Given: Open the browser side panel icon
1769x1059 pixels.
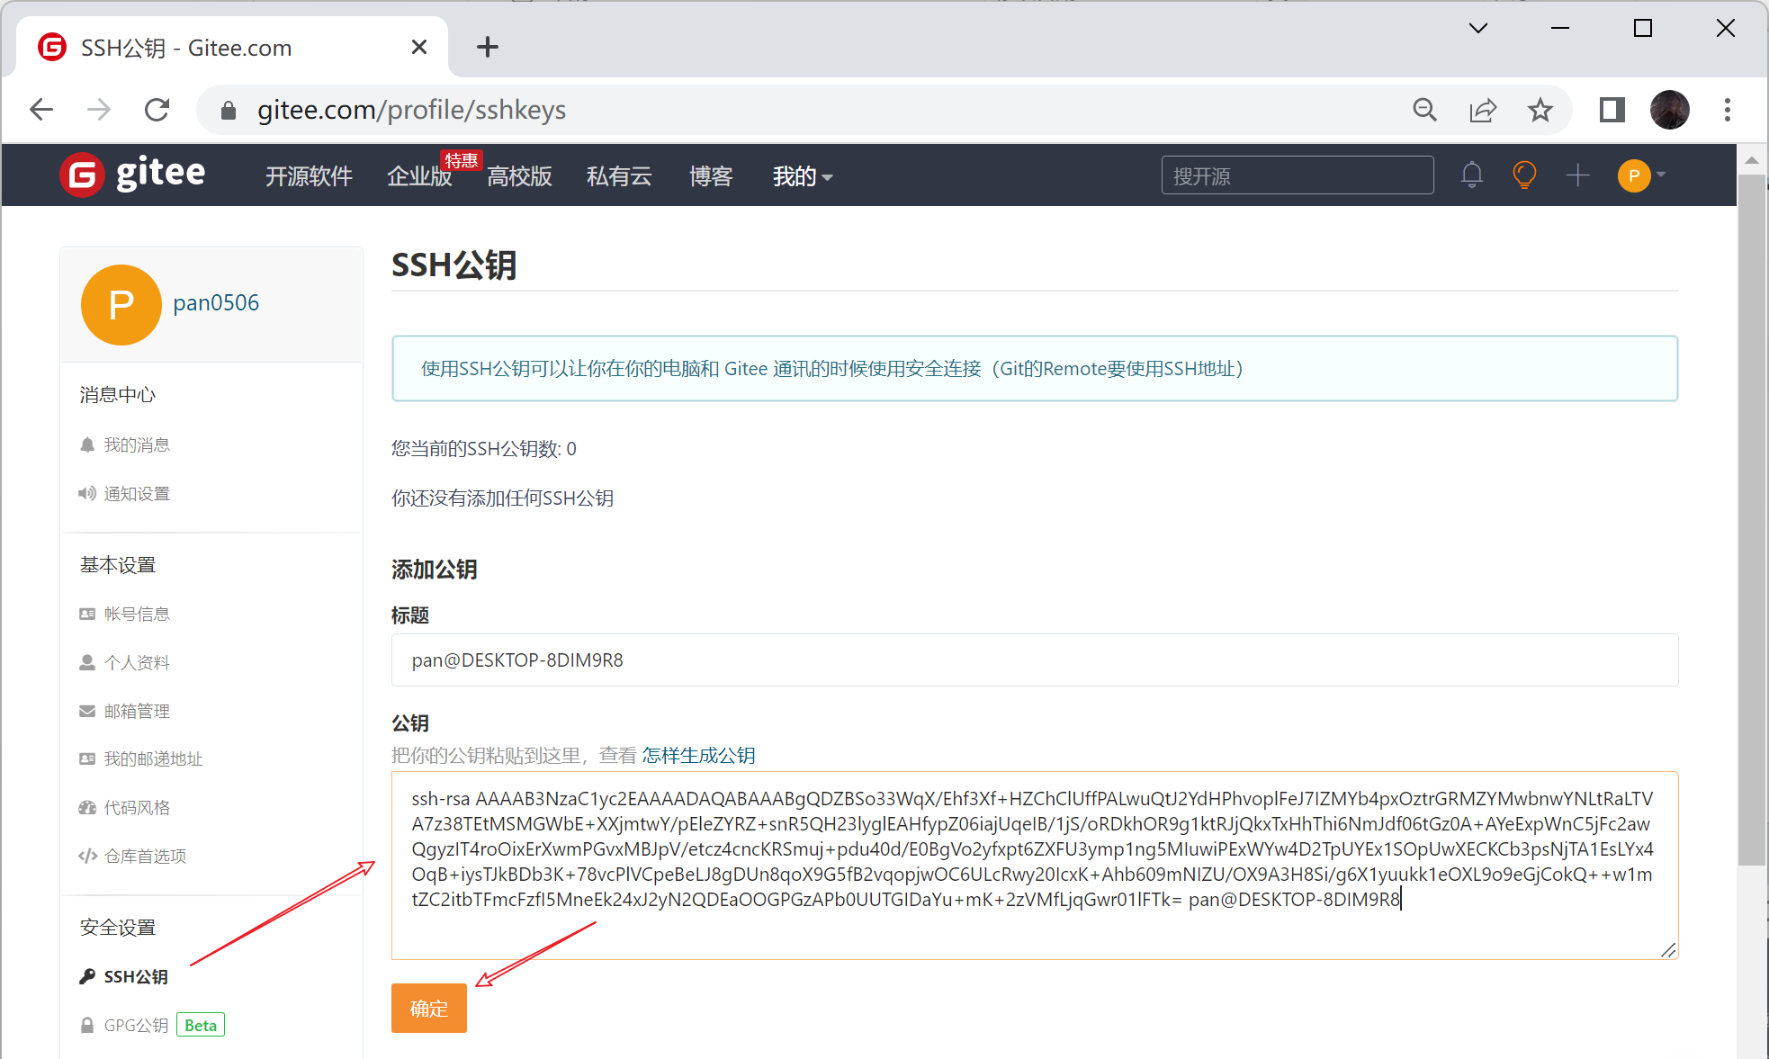Looking at the screenshot, I should 1612,110.
